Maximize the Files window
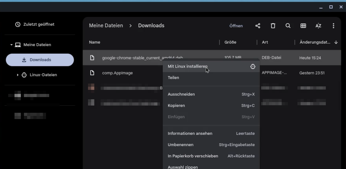 coord(331,7)
